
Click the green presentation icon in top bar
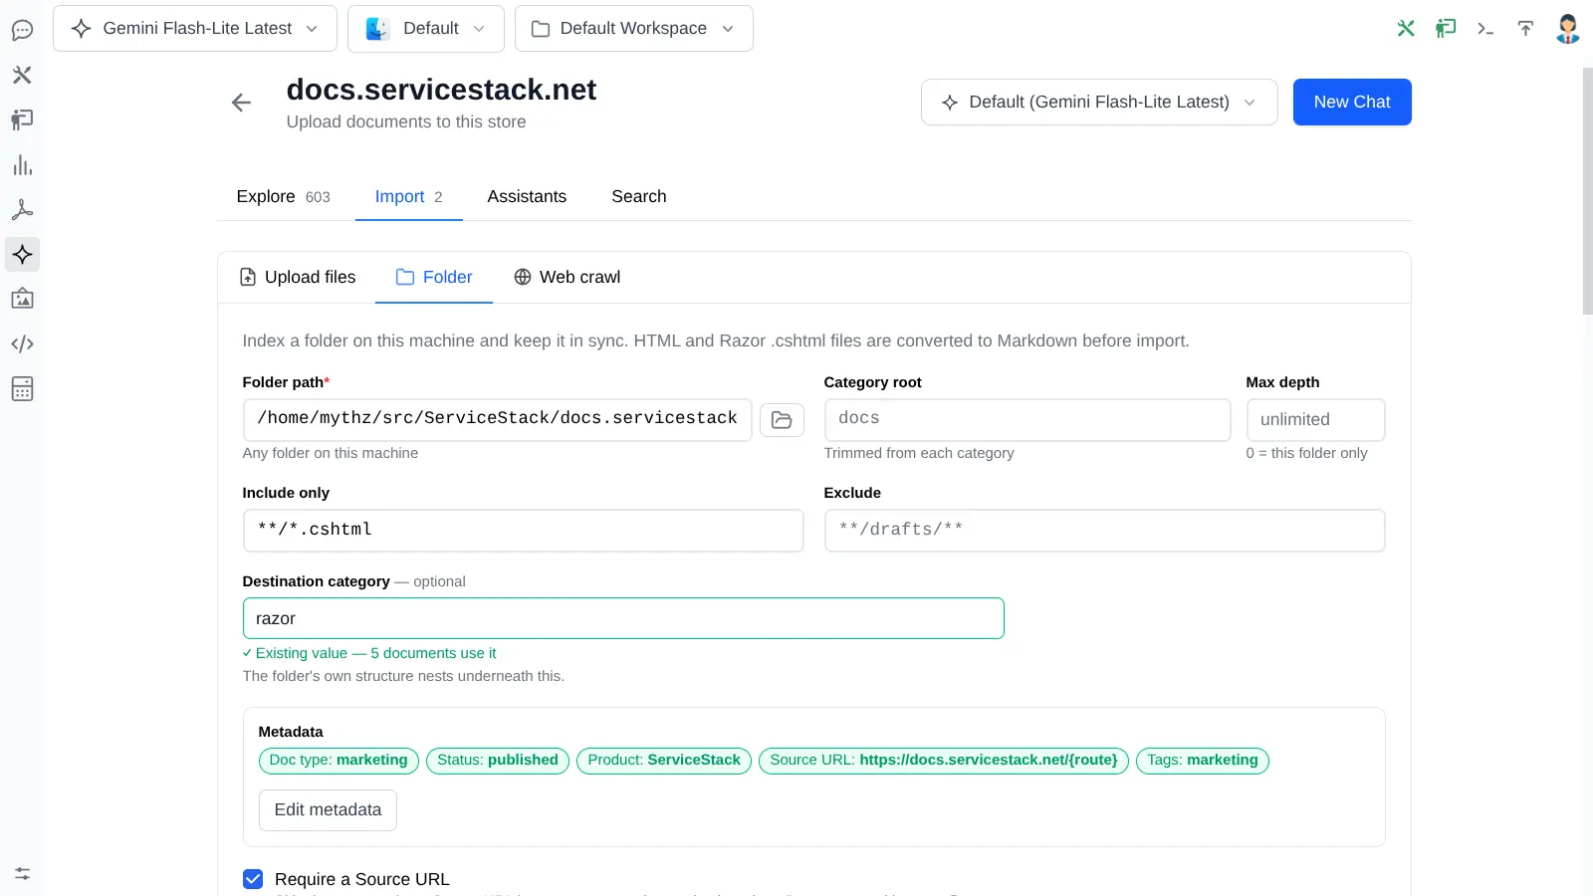click(x=1446, y=28)
